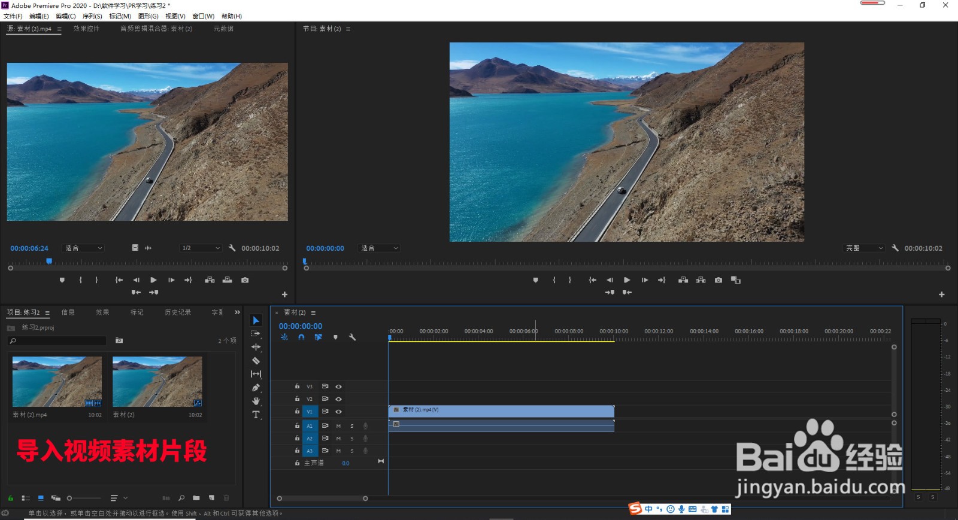Toggle lock on V2 track
The width and height of the screenshot is (958, 520).
pos(297,399)
